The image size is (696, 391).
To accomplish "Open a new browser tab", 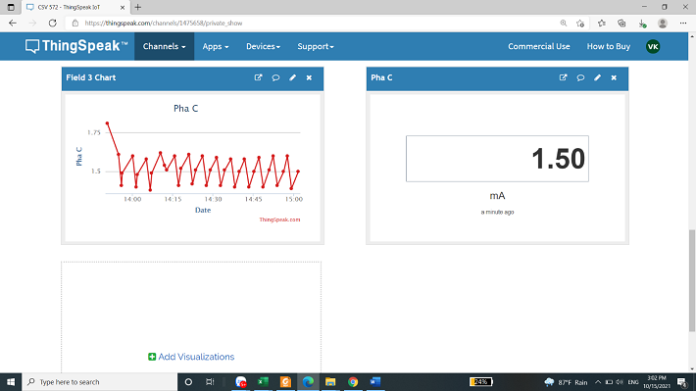I will pyautogui.click(x=138, y=7).
